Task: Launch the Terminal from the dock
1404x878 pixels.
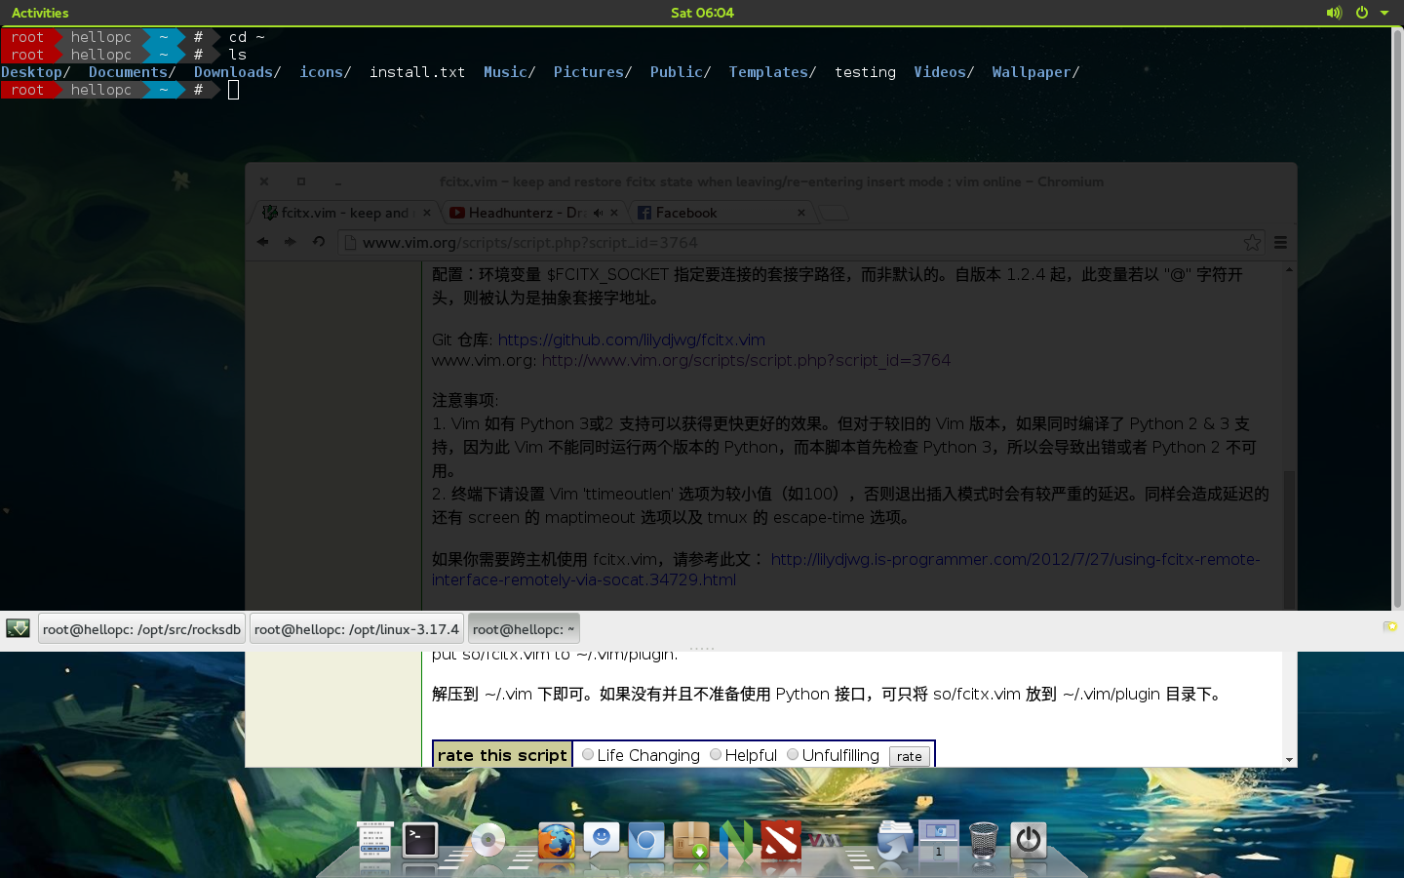Action: point(420,840)
